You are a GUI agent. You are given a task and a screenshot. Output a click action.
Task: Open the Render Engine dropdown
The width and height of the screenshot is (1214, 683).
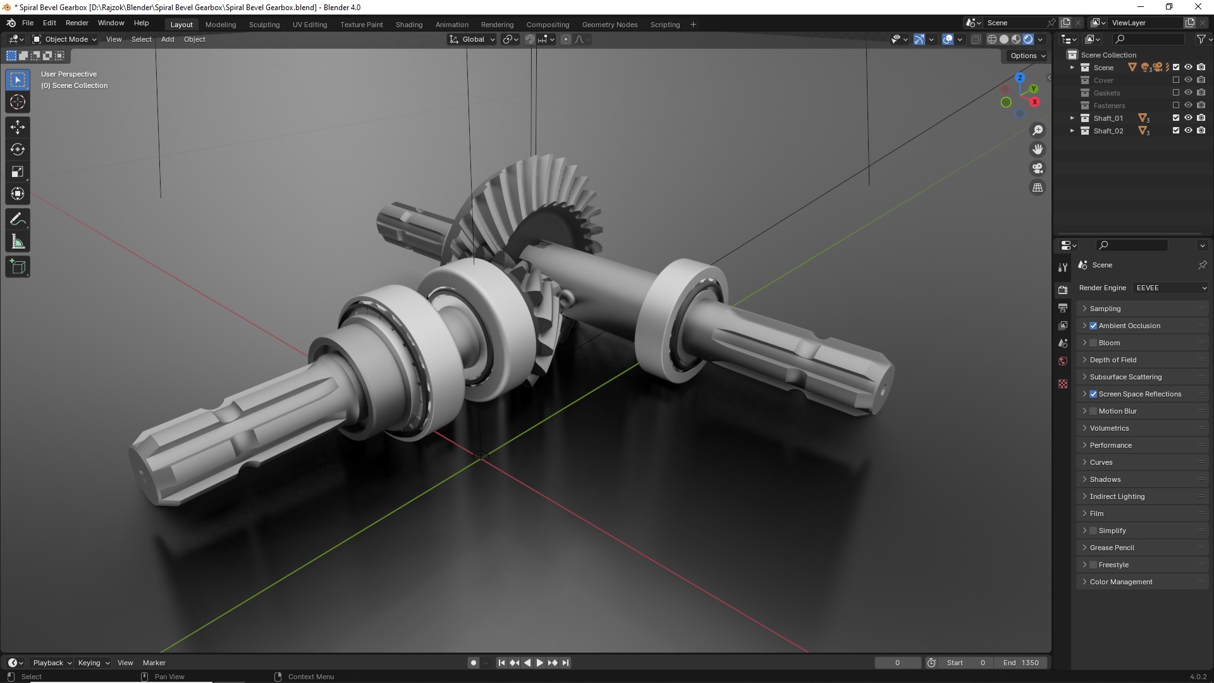coord(1170,288)
